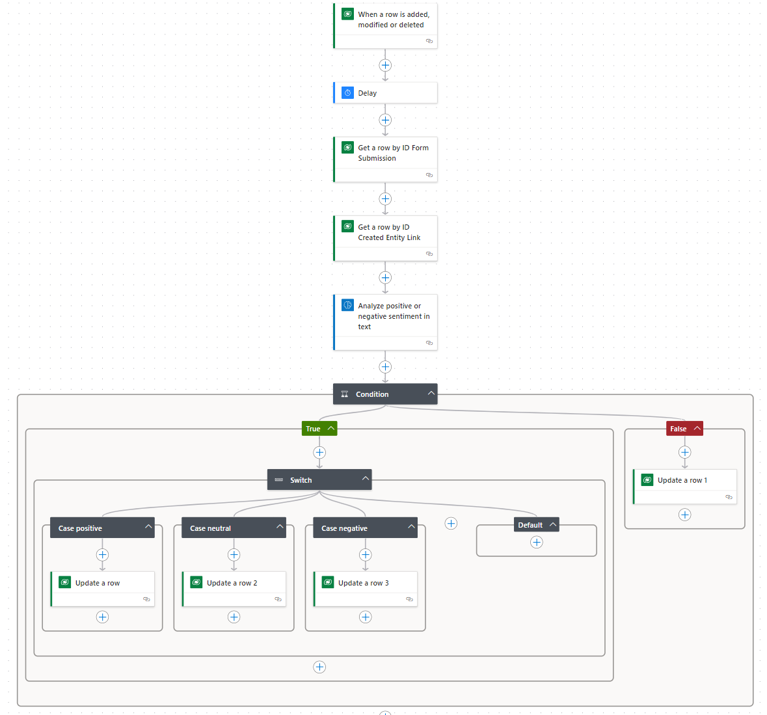
Task: Collapse the Default case section
Action: click(552, 524)
